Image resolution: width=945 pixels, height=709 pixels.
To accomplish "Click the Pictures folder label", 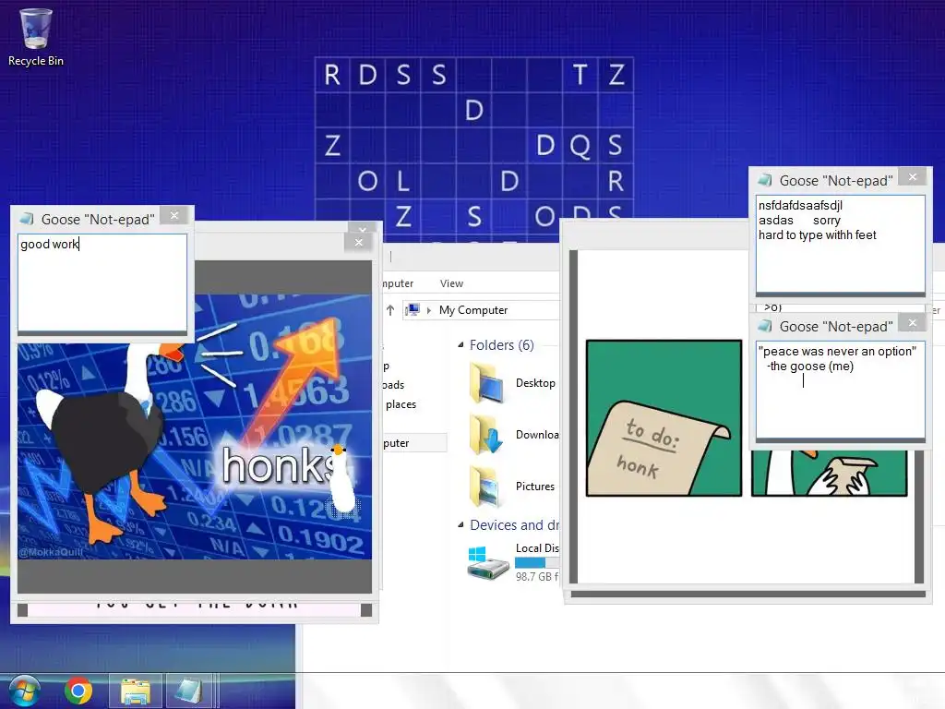I will [x=534, y=486].
